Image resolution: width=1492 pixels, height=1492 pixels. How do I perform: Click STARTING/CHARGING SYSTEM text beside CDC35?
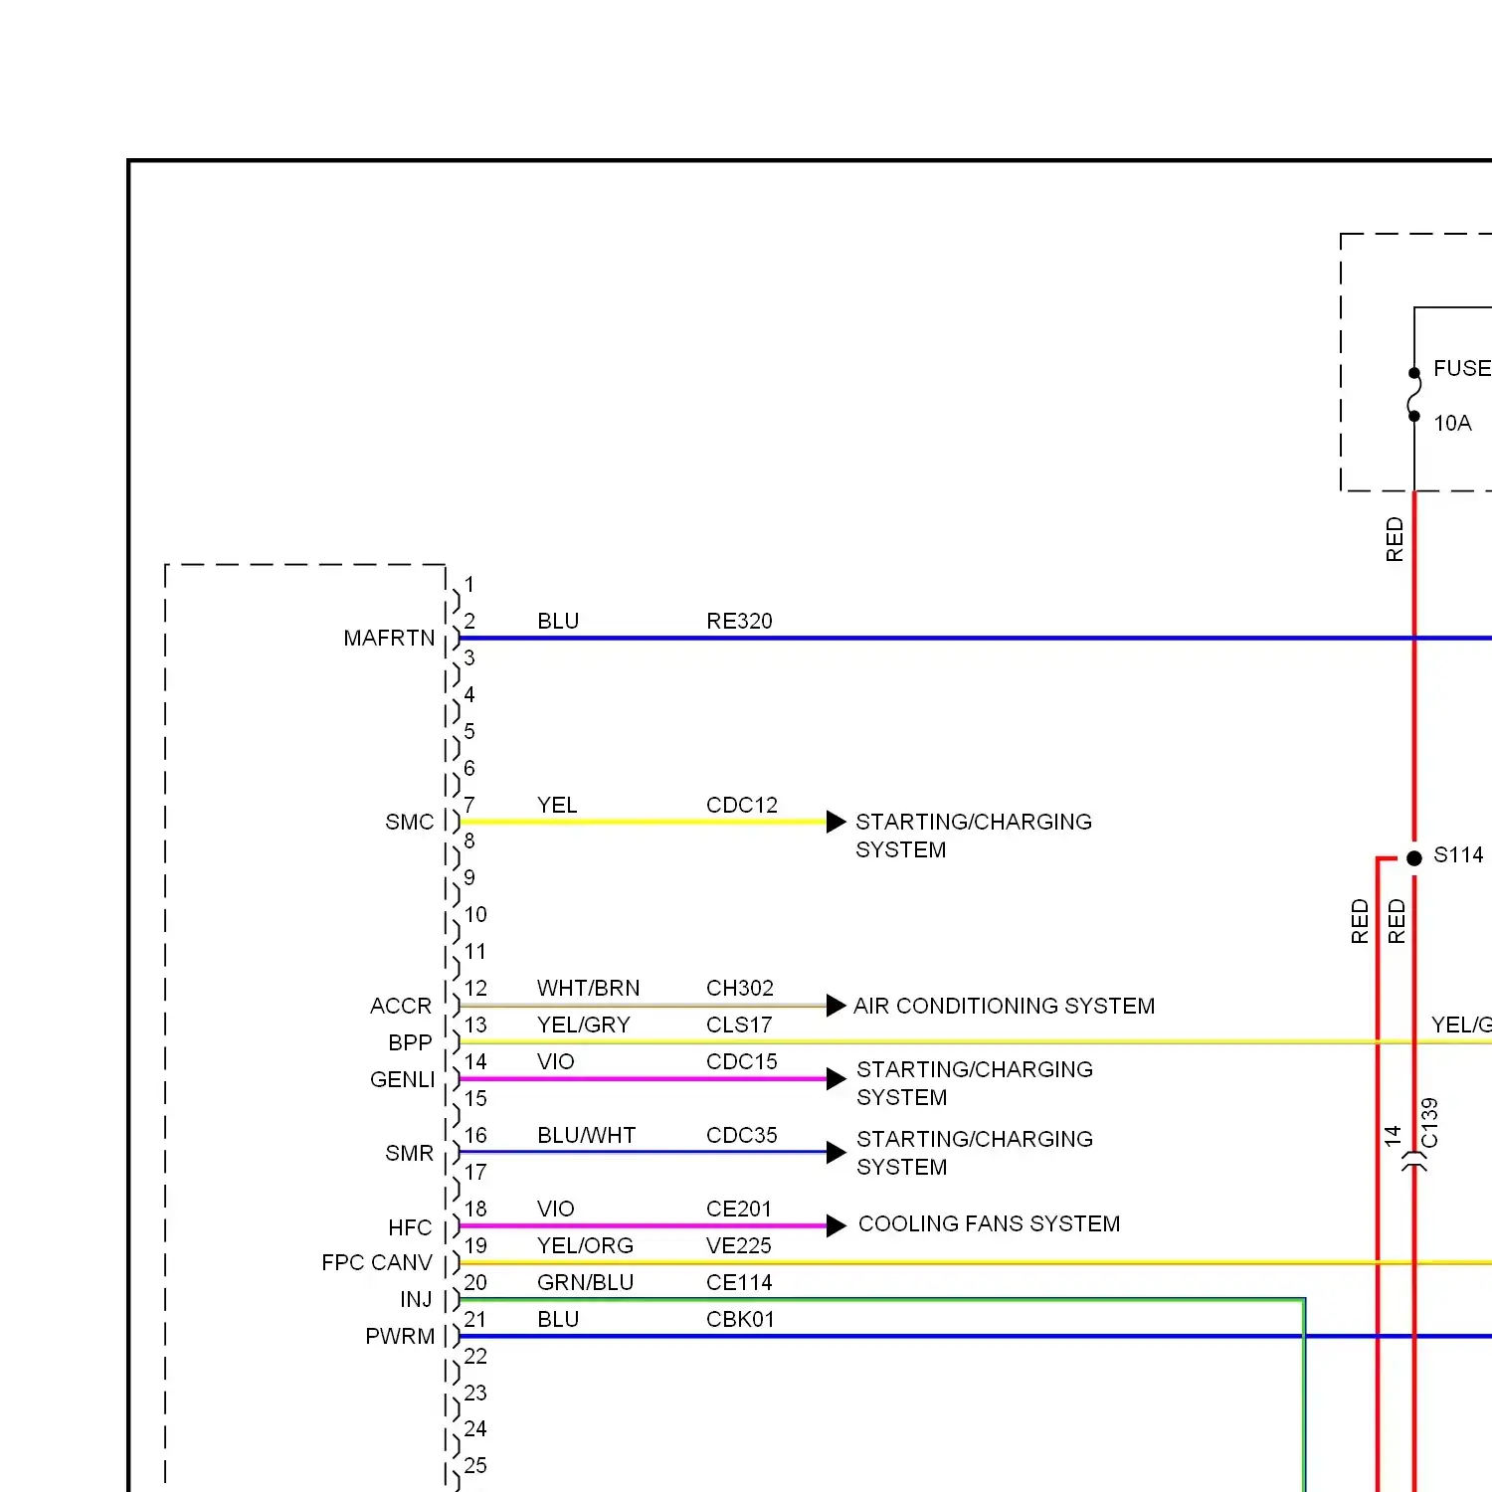[975, 1153]
